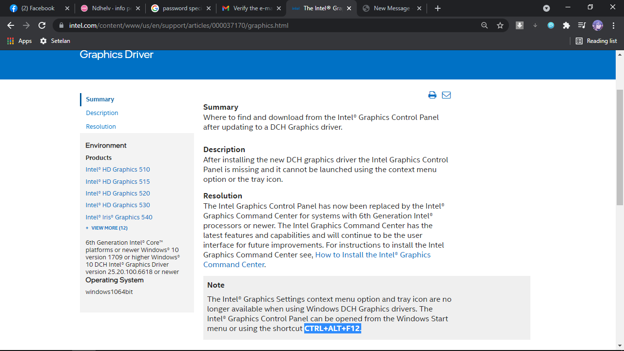Reload the current page
Image resolution: width=624 pixels, height=351 pixels.
42,25
